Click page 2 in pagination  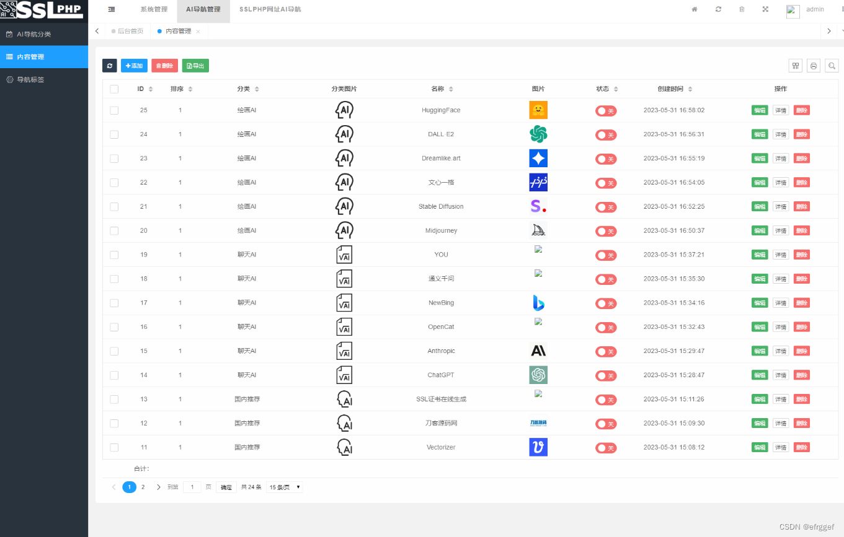point(143,487)
